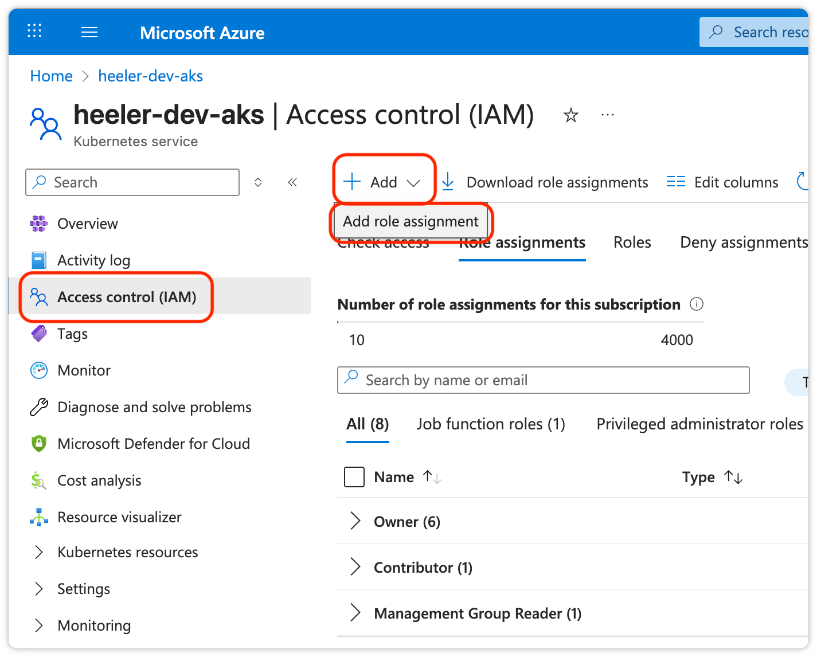This screenshot has width=817, height=657.
Task: Switch to the Roles tab
Action: tap(632, 243)
